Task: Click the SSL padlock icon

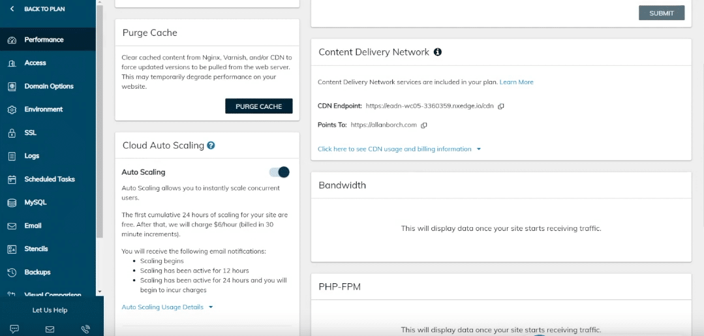Action: tap(12, 133)
